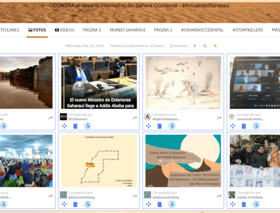Viewport: 280px width, 213px height.
Task: Delete the MujeresSahara card
Action: (x=159, y=126)
